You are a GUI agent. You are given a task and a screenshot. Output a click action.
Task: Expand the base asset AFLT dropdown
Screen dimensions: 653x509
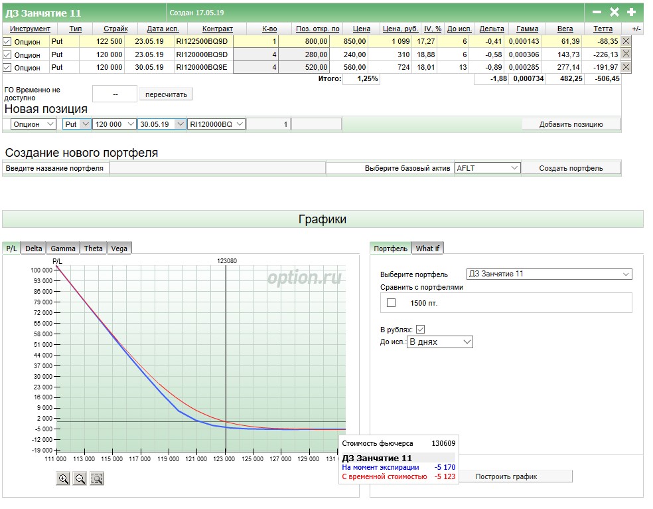[x=487, y=168]
